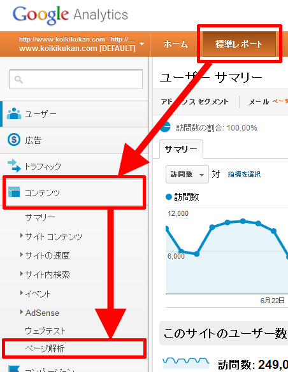Screen dimensions: 288x372
Task: Click the ユーザー people icon
Action: click(x=14, y=113)
